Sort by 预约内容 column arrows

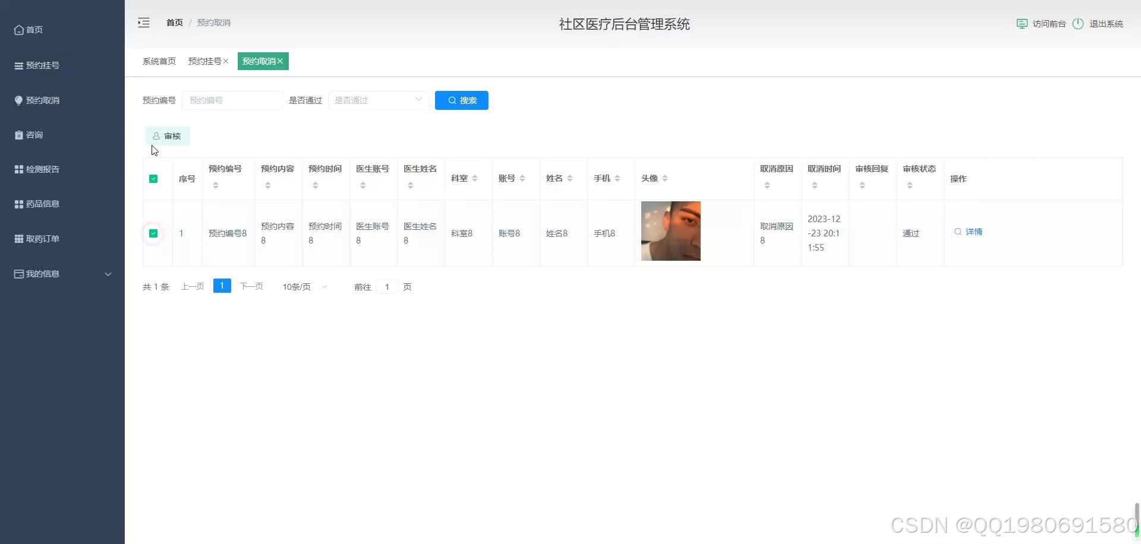click(268, 185)
